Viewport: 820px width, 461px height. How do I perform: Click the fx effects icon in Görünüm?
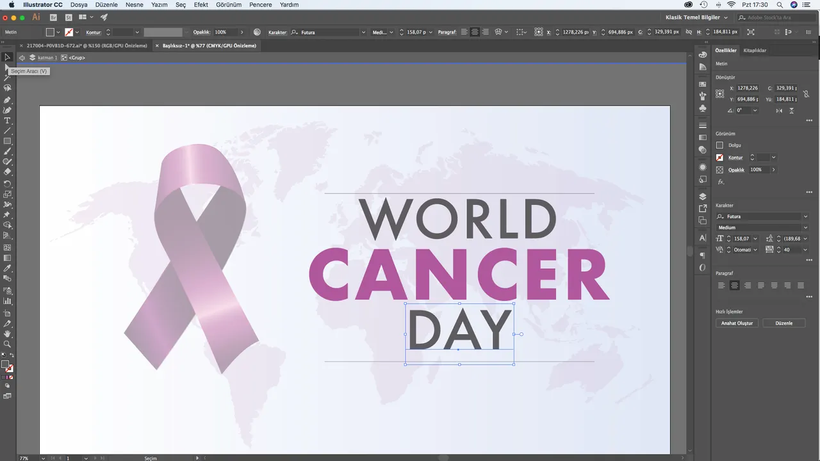[x=721, y=182]
